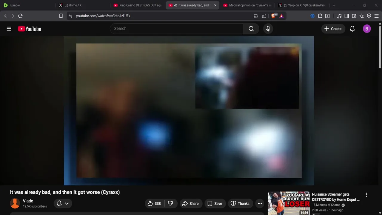Click the Search input field
Screen dimensions: 382x215
click(177, 29)
